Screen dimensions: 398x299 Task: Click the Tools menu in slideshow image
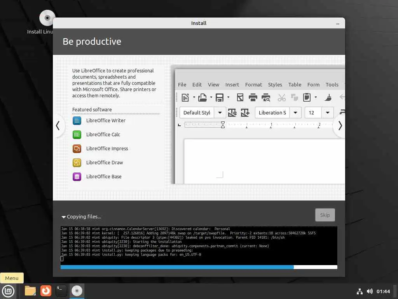tap(332, 84)
